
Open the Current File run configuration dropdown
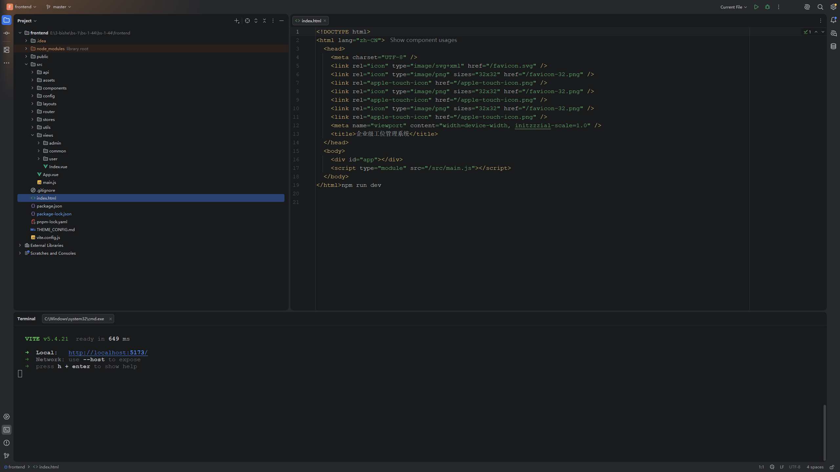point(734,7)
